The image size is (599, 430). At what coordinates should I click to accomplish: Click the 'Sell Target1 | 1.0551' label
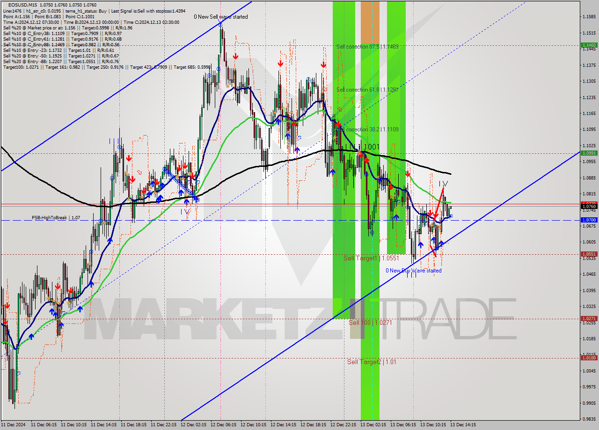click(x=371, y=258)
